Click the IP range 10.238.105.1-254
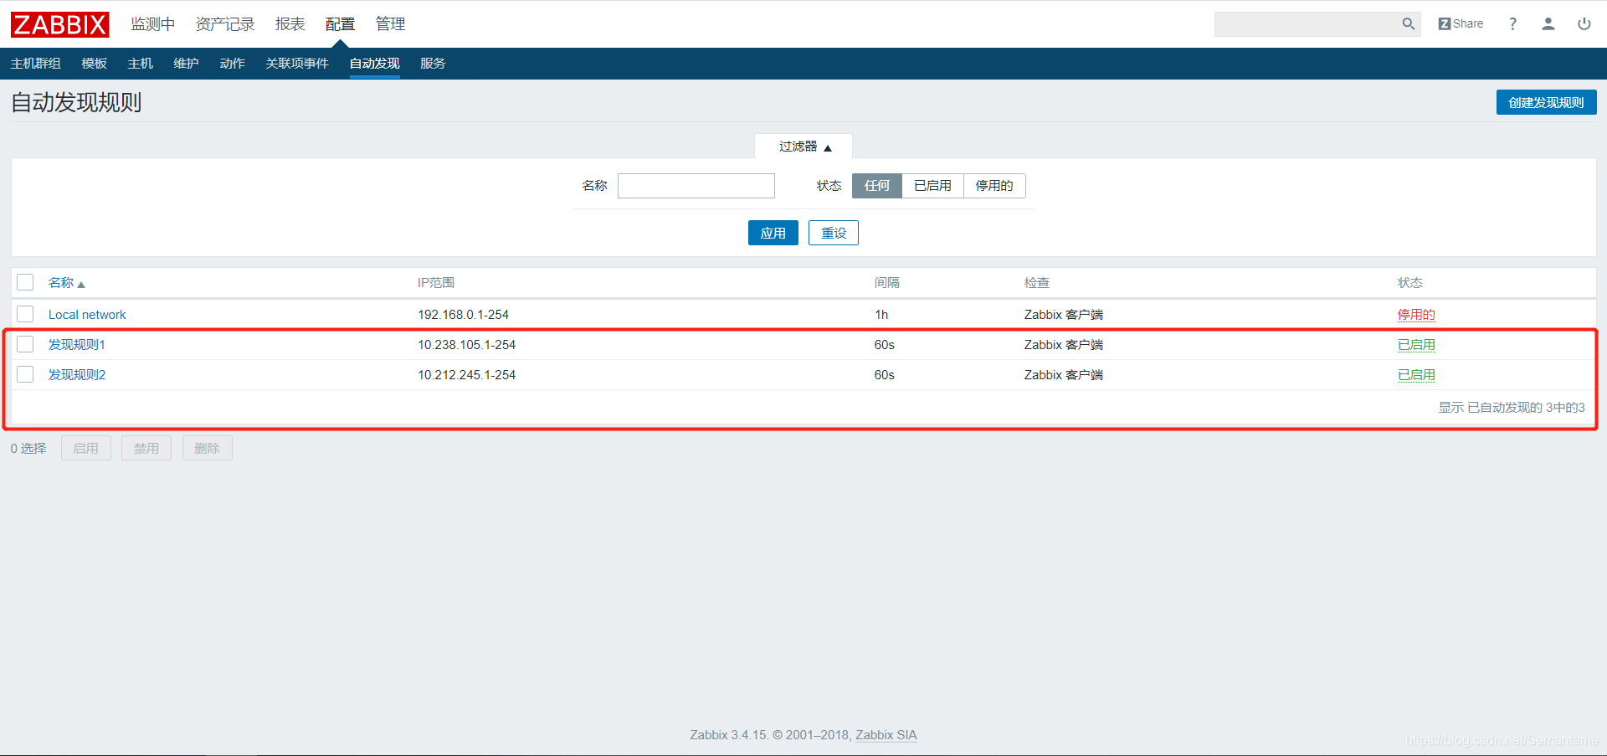The width and height of the screenshot is (1607, 756). coord(466,345)
